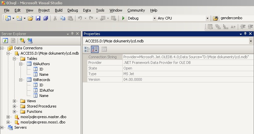Viewport: 254px width, 134px height.
Task: Switch Properties to Alphabetical sort
Action: [95, 49]
